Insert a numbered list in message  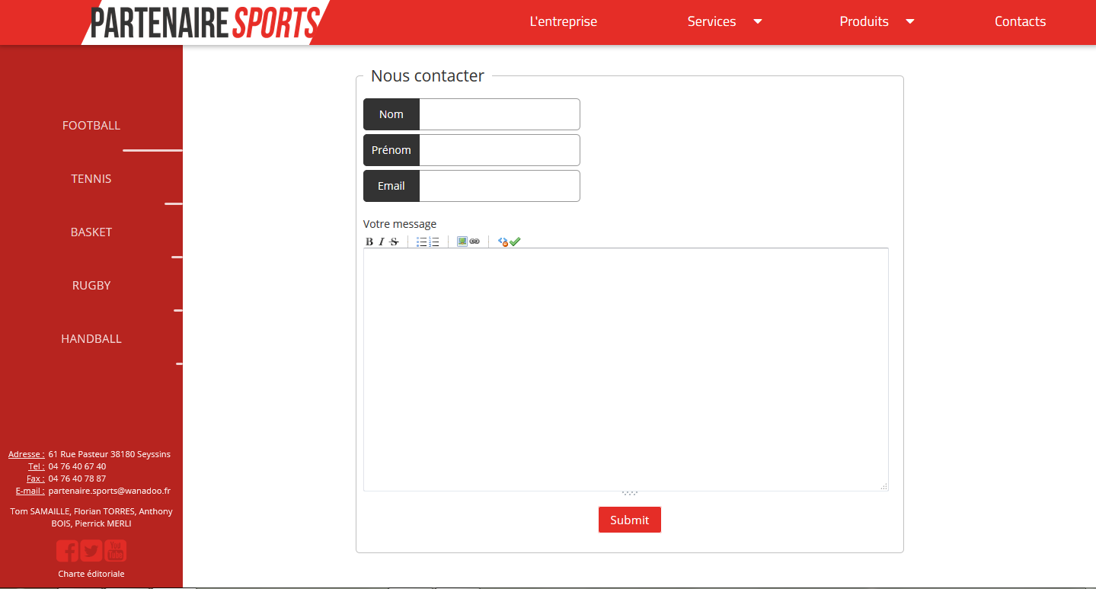pyautogui.click(x=434, y=242)
